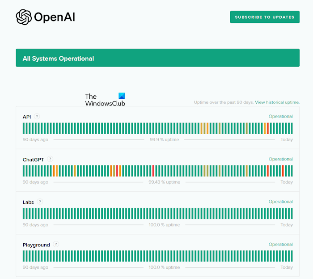This screenshot has width=313, height=279.
Task: Click the help icon next to API
Action: 37,116
